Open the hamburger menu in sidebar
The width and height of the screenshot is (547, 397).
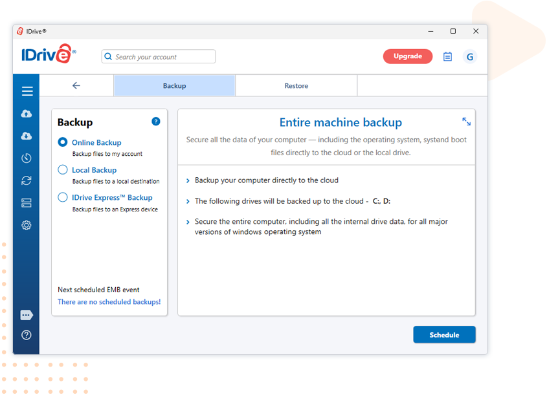[27, 91]
